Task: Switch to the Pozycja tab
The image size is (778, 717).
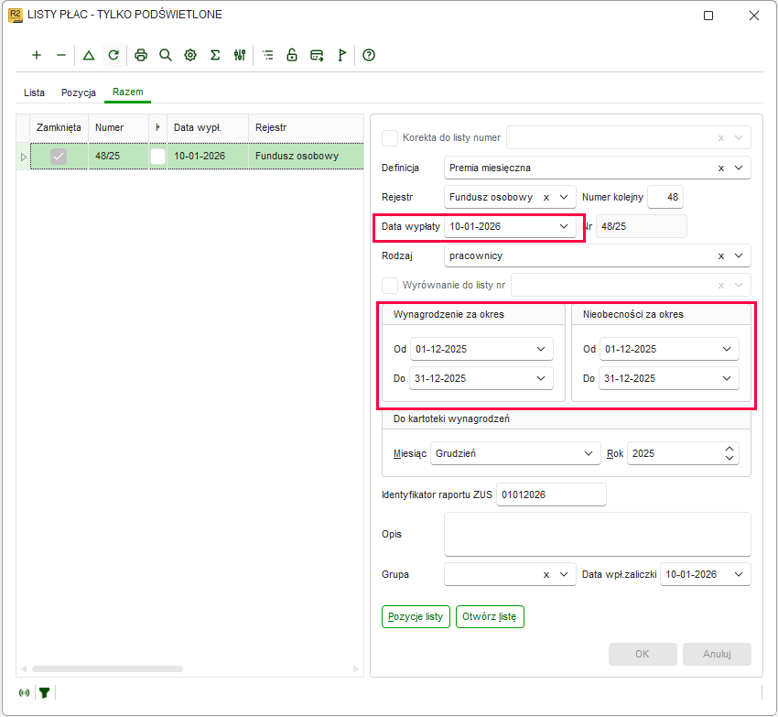Action: tap(79, 92)
